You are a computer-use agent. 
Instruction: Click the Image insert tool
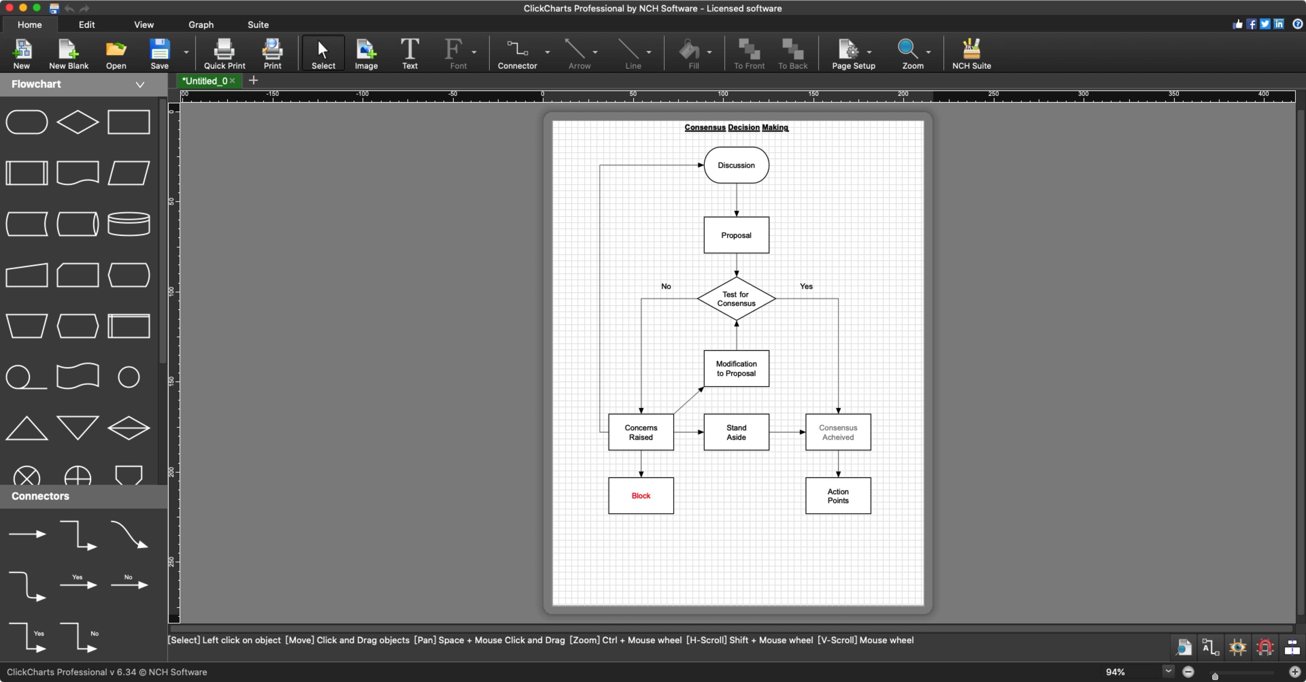(x=365, y=53)
